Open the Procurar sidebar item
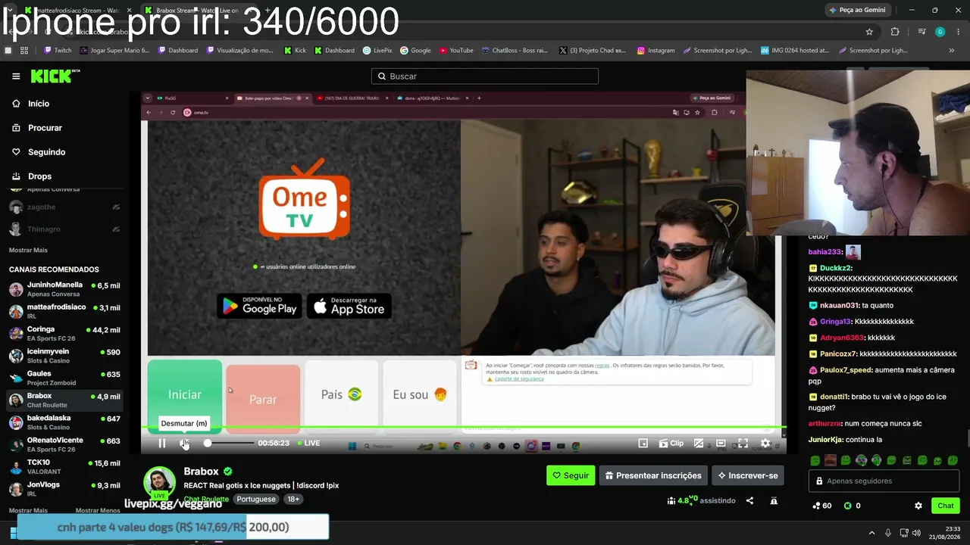The image size is (970, 545). (64, 128)
